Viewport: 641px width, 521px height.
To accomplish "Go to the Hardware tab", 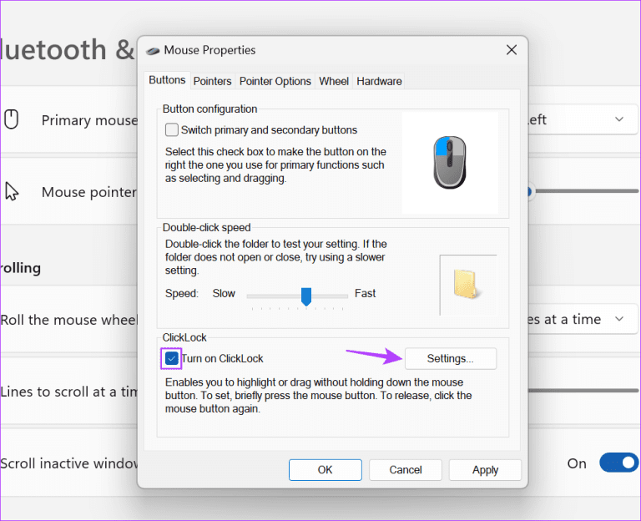I will point(379,81).
